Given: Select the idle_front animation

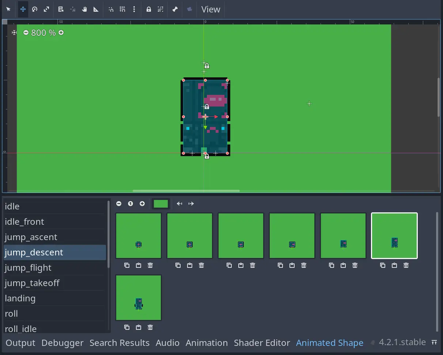Looking at the screenshot, I should pyautogui.click(x=55, y=221).
